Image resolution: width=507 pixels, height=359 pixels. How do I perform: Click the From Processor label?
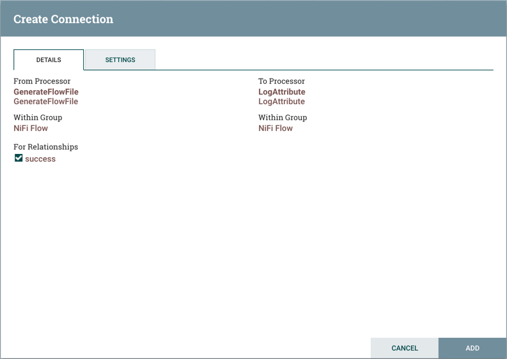pyautogui.click(x=42, y=81)
